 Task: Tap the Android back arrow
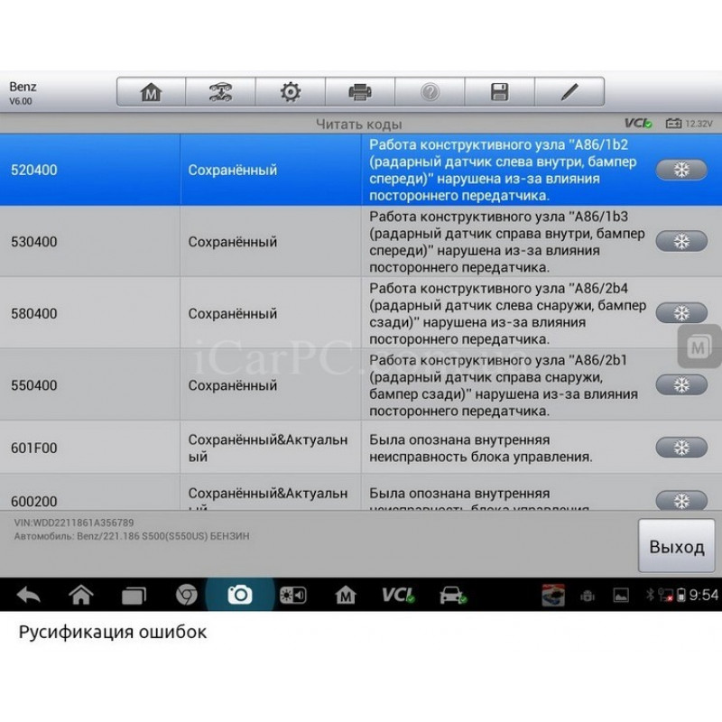click(29, 595)
